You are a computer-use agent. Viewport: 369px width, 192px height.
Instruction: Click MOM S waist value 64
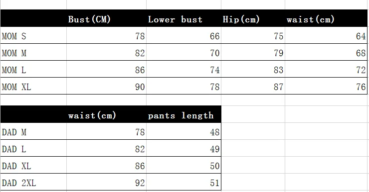coord(326,35)
